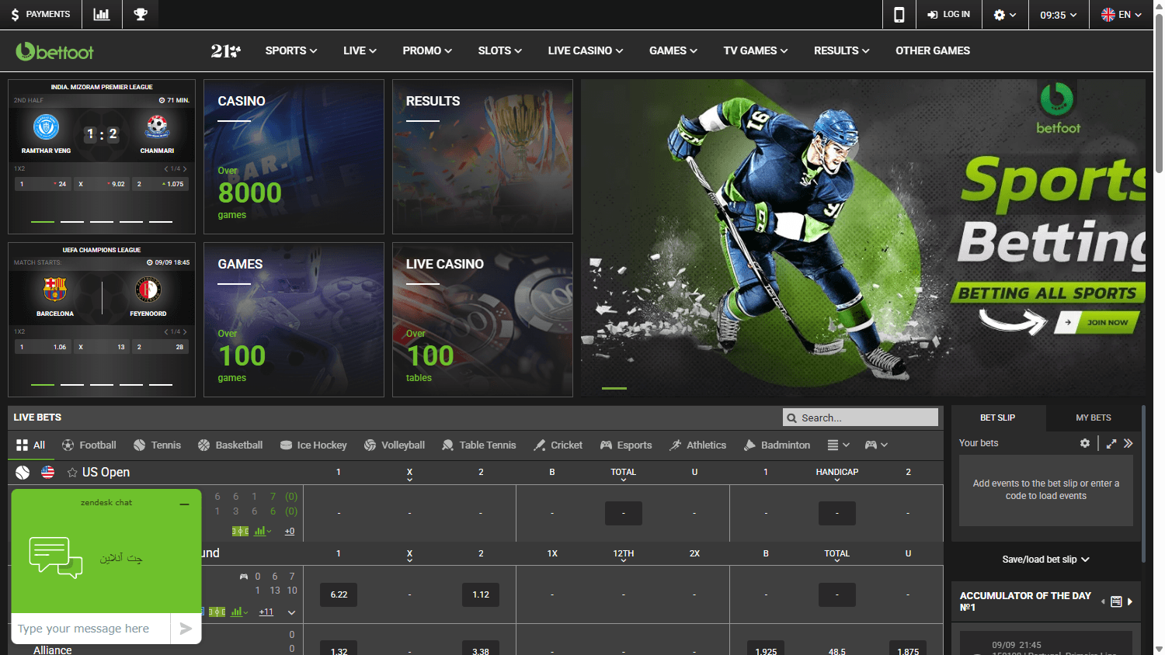The image size is (1165, 655).
Task: Open the 09:35 time zone dropdown
Action: tap(1059, 14)
